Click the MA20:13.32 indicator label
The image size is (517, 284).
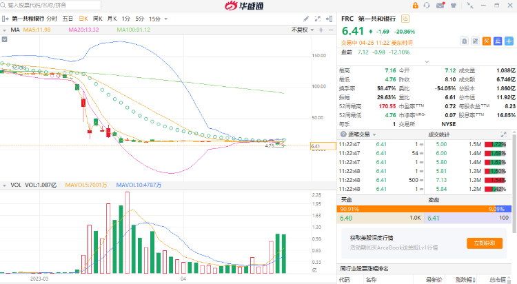pyautogui.click(x=83, y=30)
